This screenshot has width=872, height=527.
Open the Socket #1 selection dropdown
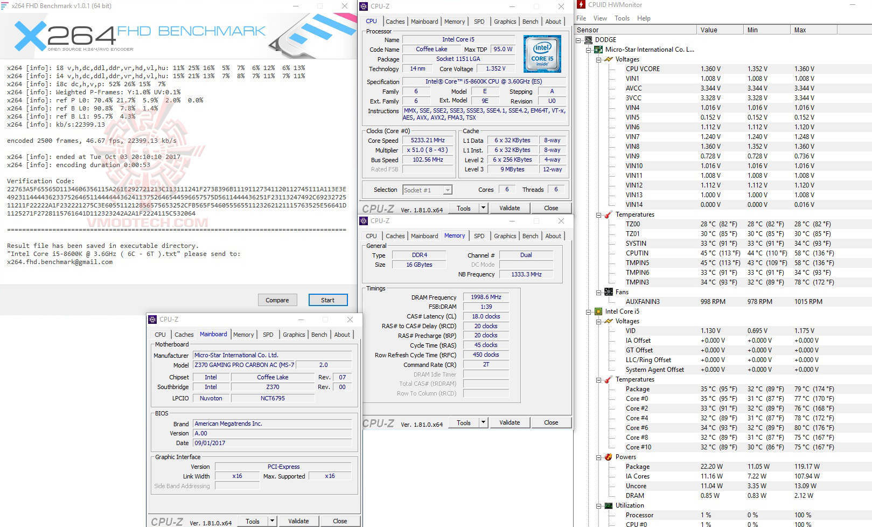click(x=448, y=190)
